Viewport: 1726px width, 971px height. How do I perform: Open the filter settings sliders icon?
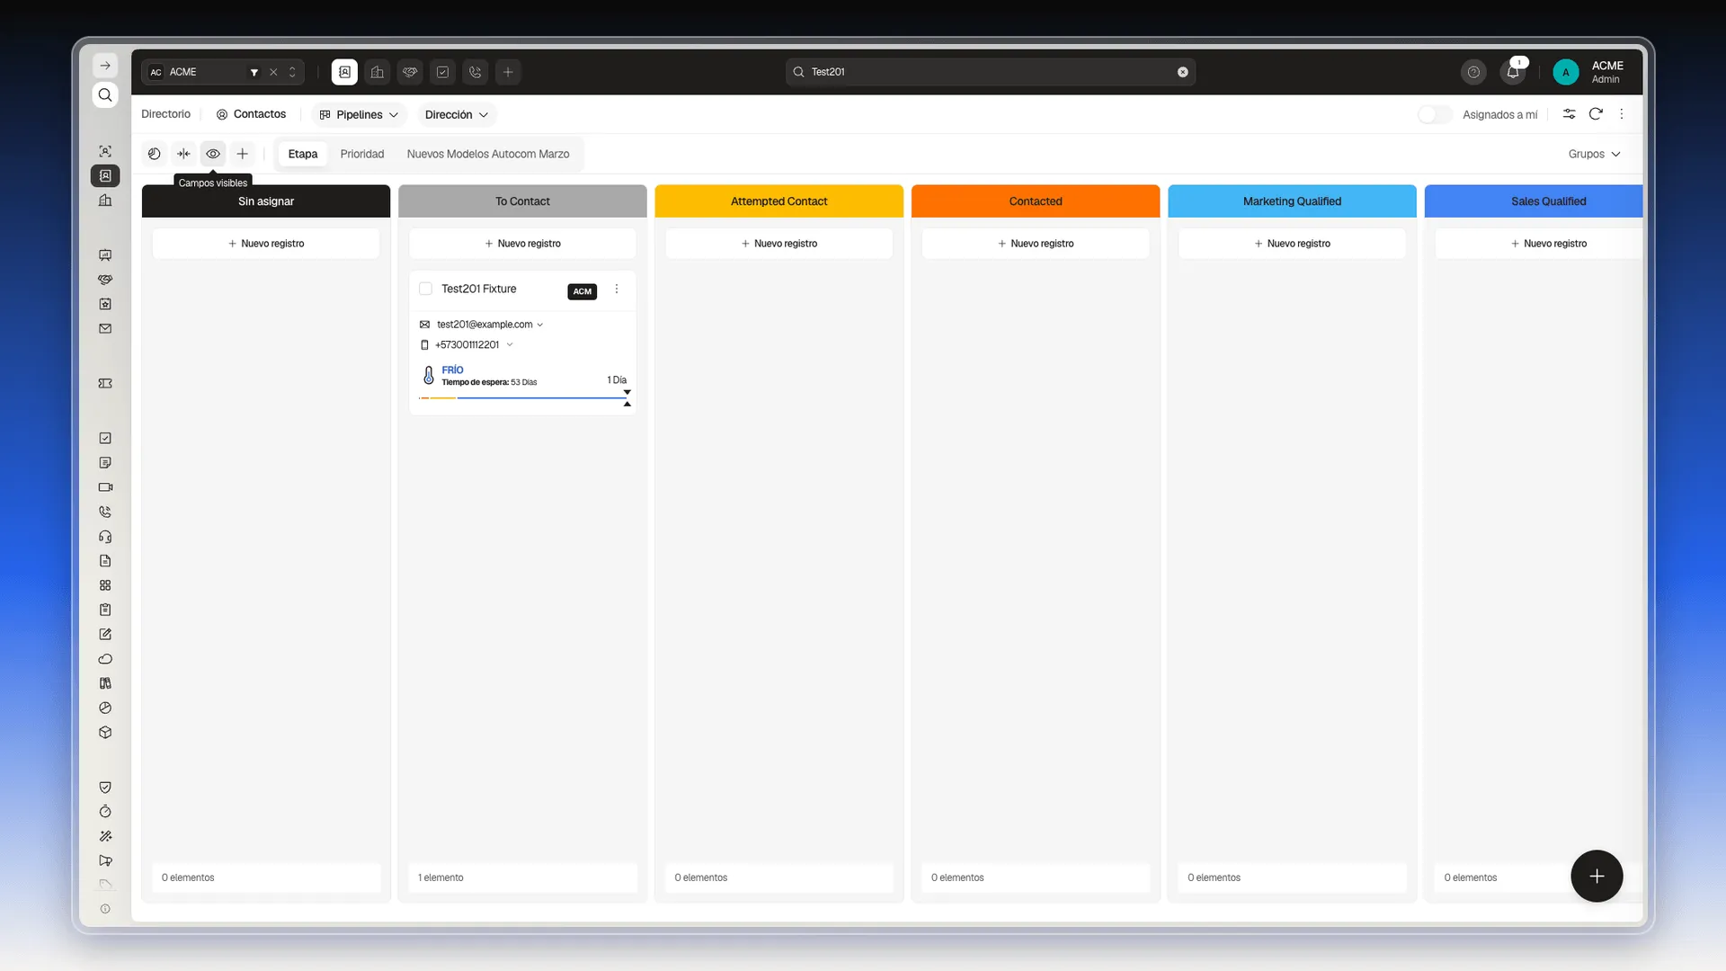point(1569,114)
